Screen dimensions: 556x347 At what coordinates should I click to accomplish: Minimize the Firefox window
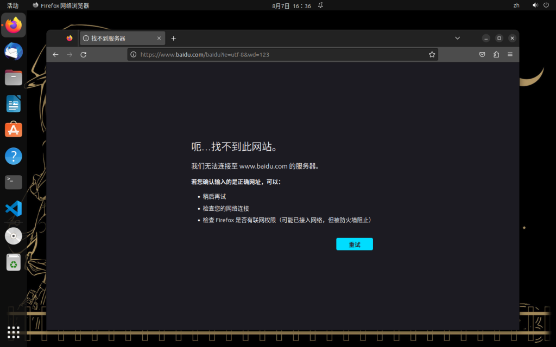(x=486, y=38)
